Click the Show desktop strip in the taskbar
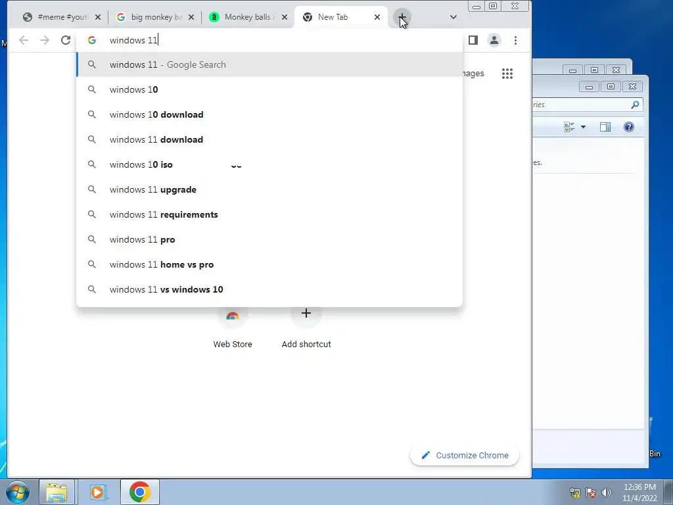Screen dimensions: 673x505 tap(668, 492)
